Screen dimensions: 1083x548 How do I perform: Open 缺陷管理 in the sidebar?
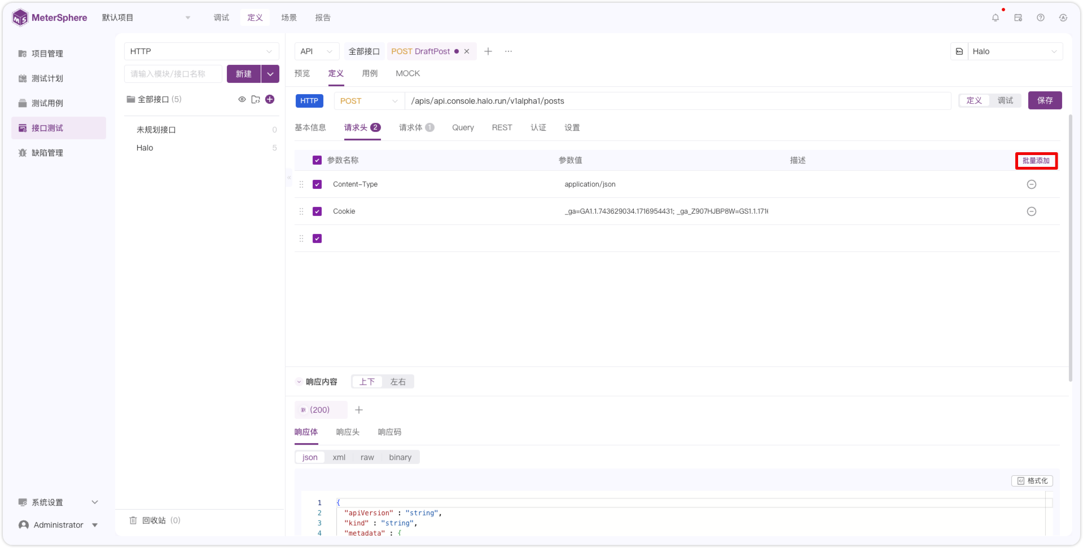59,153
